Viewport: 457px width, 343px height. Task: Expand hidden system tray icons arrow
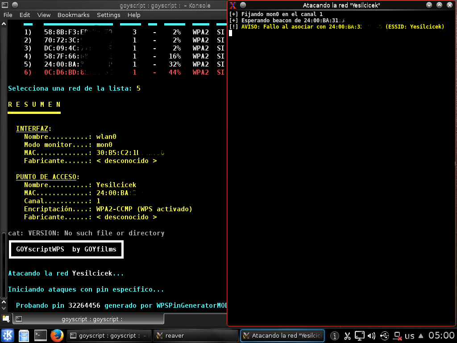coord(421,336)
